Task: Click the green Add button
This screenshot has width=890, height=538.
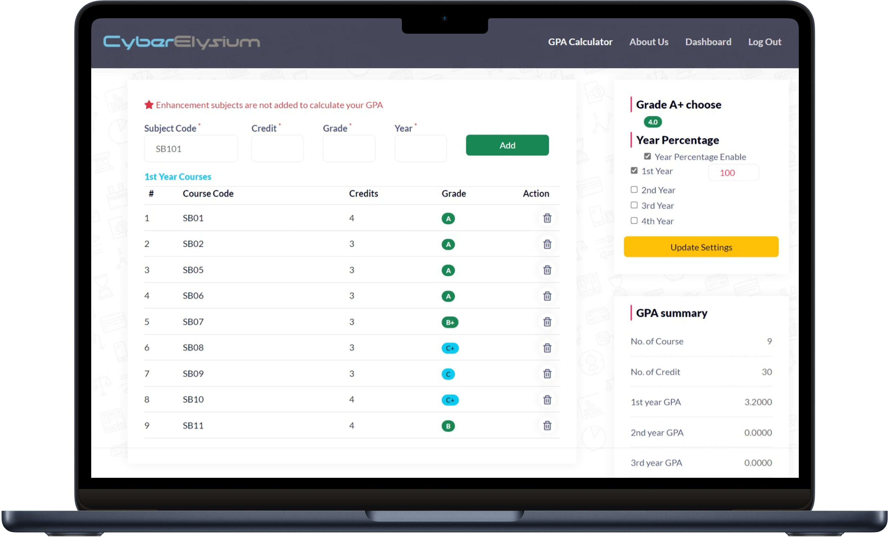Action: pyautogui.click(x=507, y=145)
